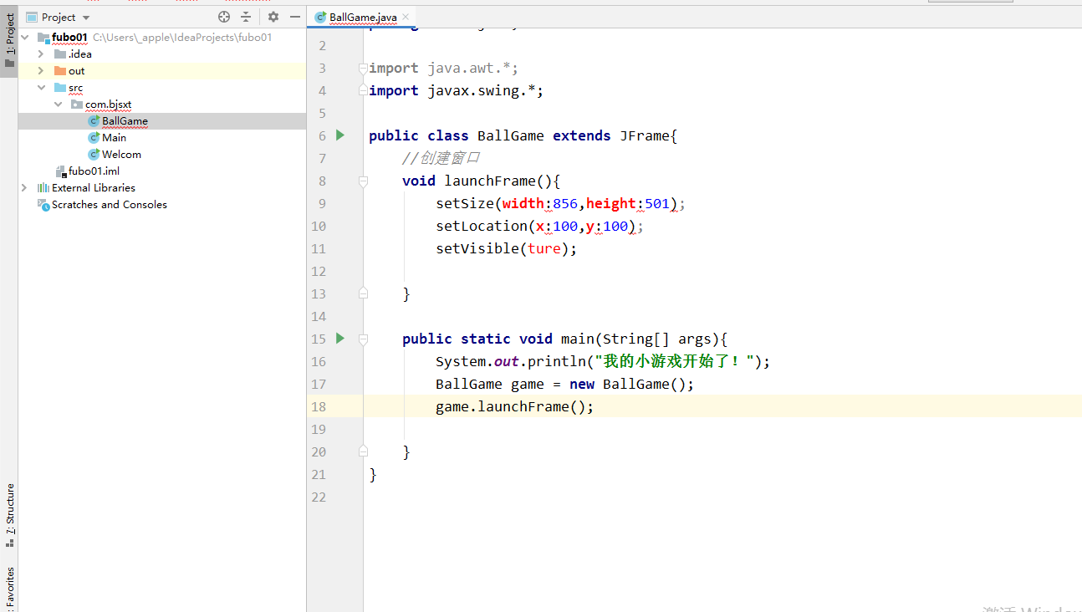This screenshot has width=1082, height=612.
Task: Select BallGame in the project tree
Action: (125, 121)
